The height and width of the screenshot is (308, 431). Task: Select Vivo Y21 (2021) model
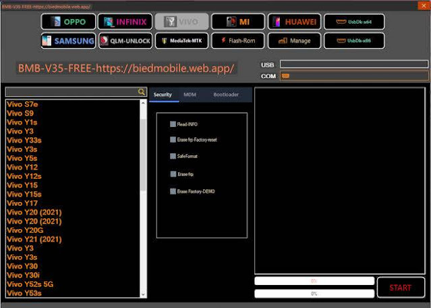[x=34, y=239]
